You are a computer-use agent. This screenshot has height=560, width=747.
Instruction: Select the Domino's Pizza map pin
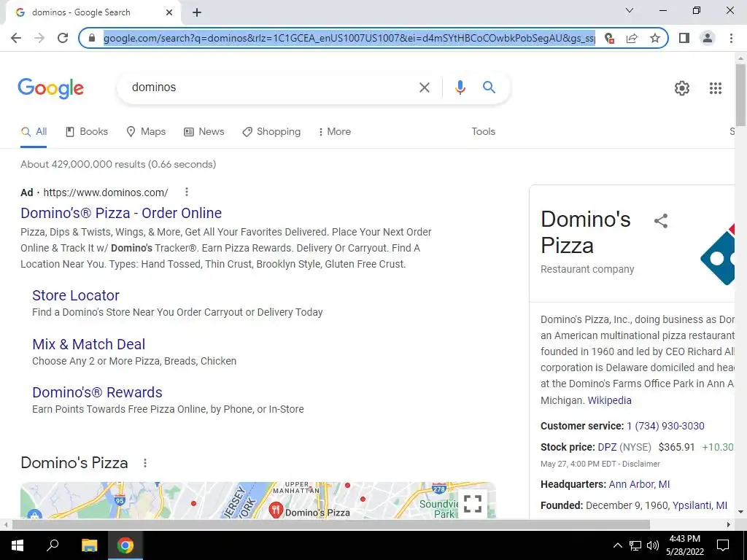(276, 510)
